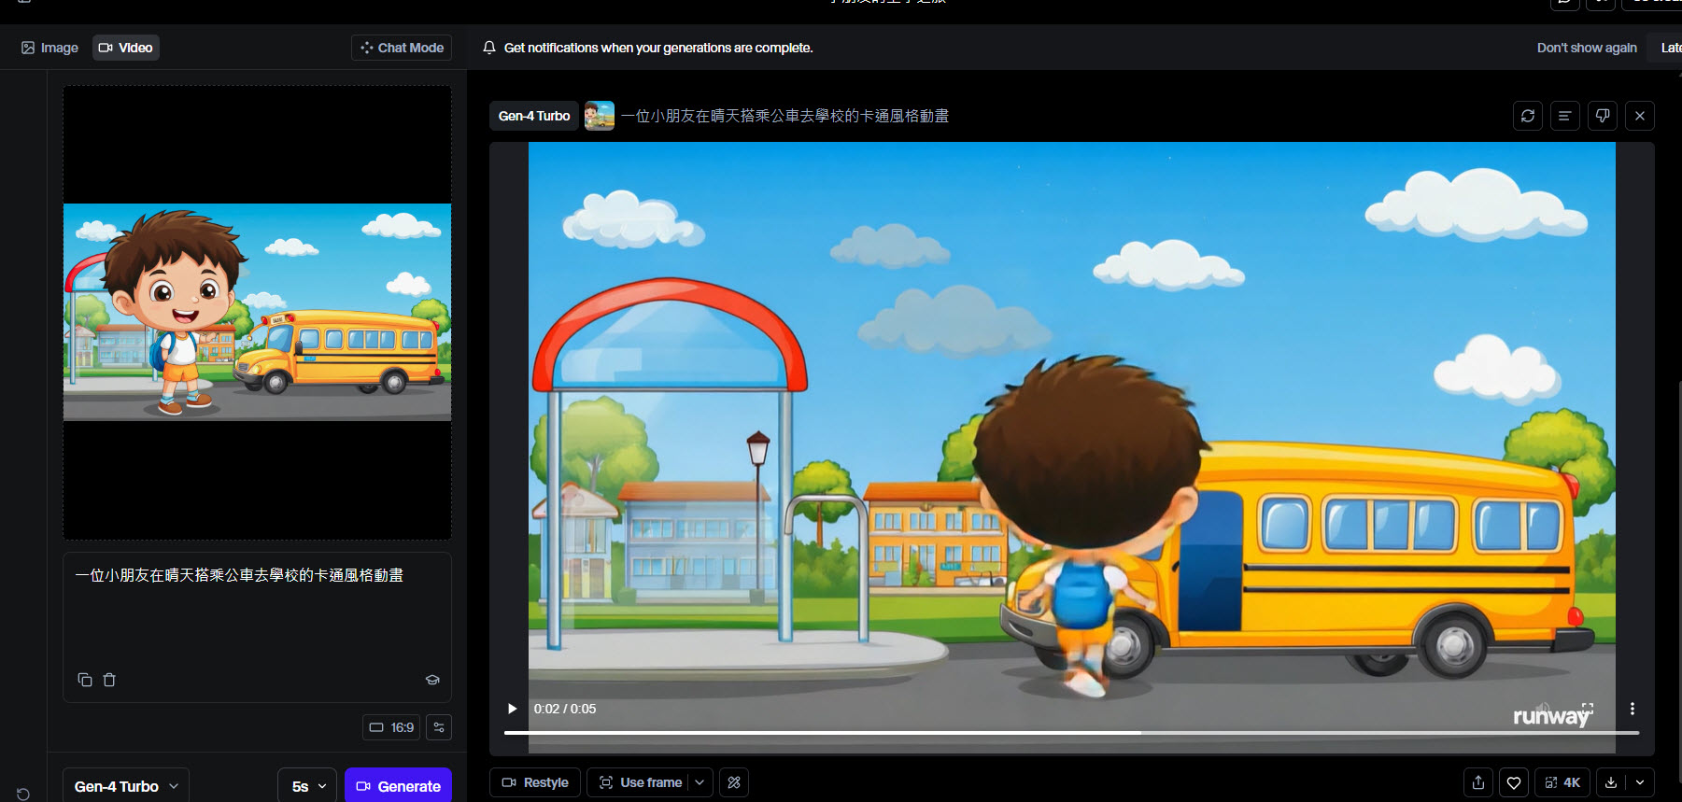Expand the Gen-4 Turbo model dropdown

tap(126, 786)
